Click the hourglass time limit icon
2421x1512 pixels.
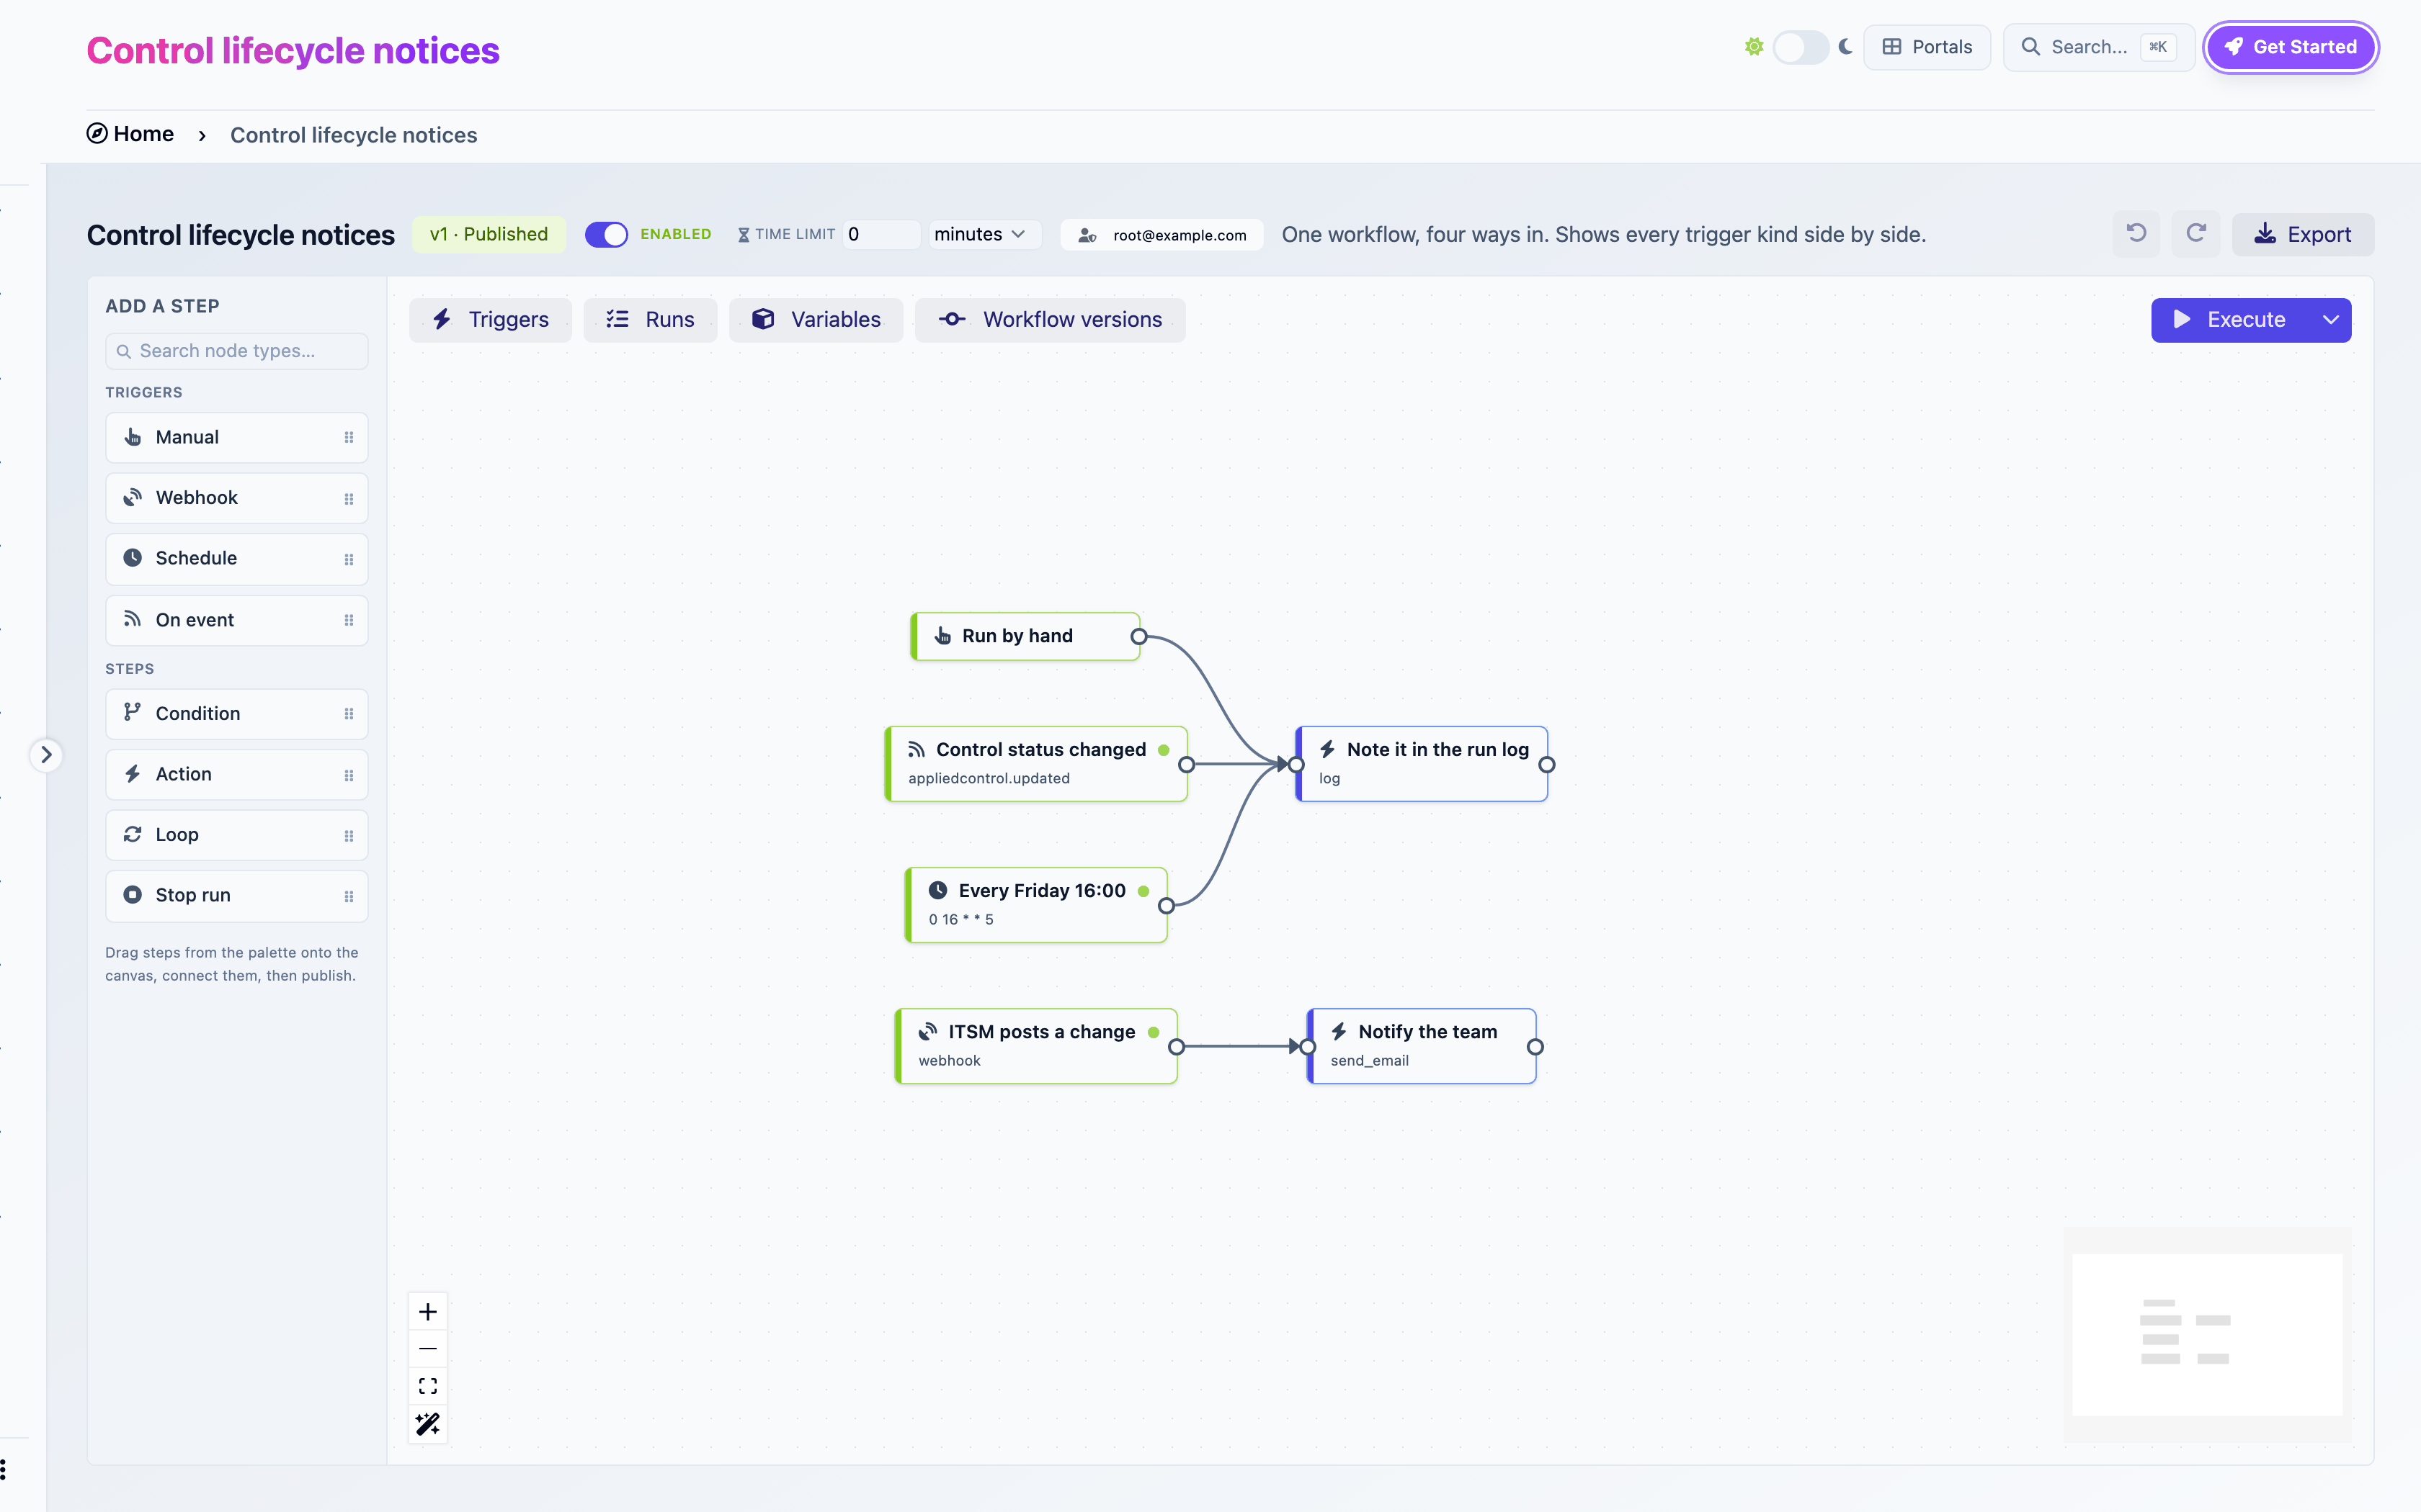click(744, 235)
